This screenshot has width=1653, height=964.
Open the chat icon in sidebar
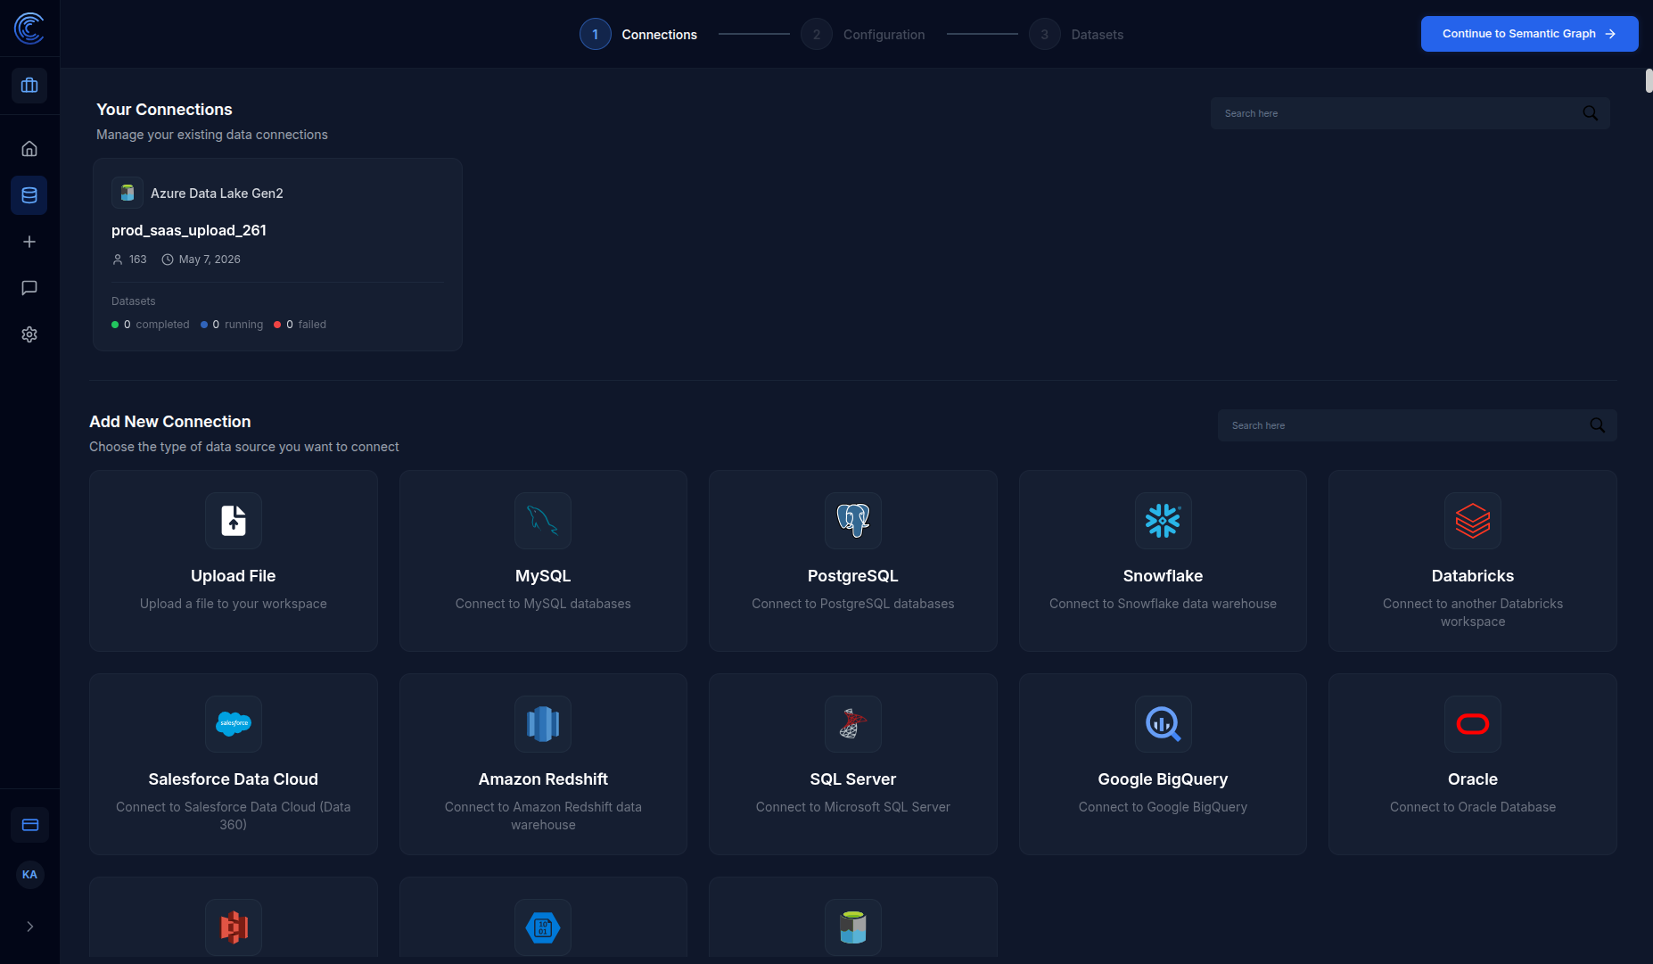tap(29, 288)
